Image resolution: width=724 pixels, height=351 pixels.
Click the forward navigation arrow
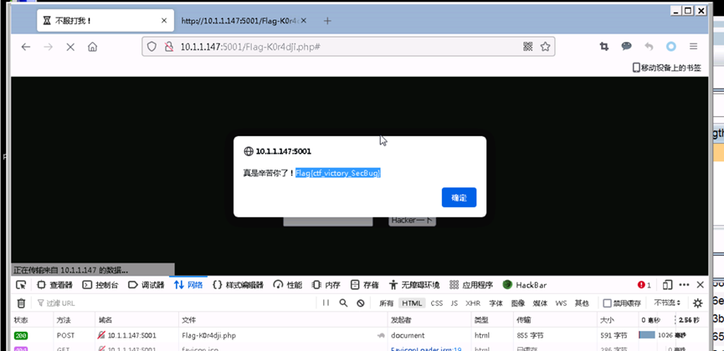tap(48, 47)
